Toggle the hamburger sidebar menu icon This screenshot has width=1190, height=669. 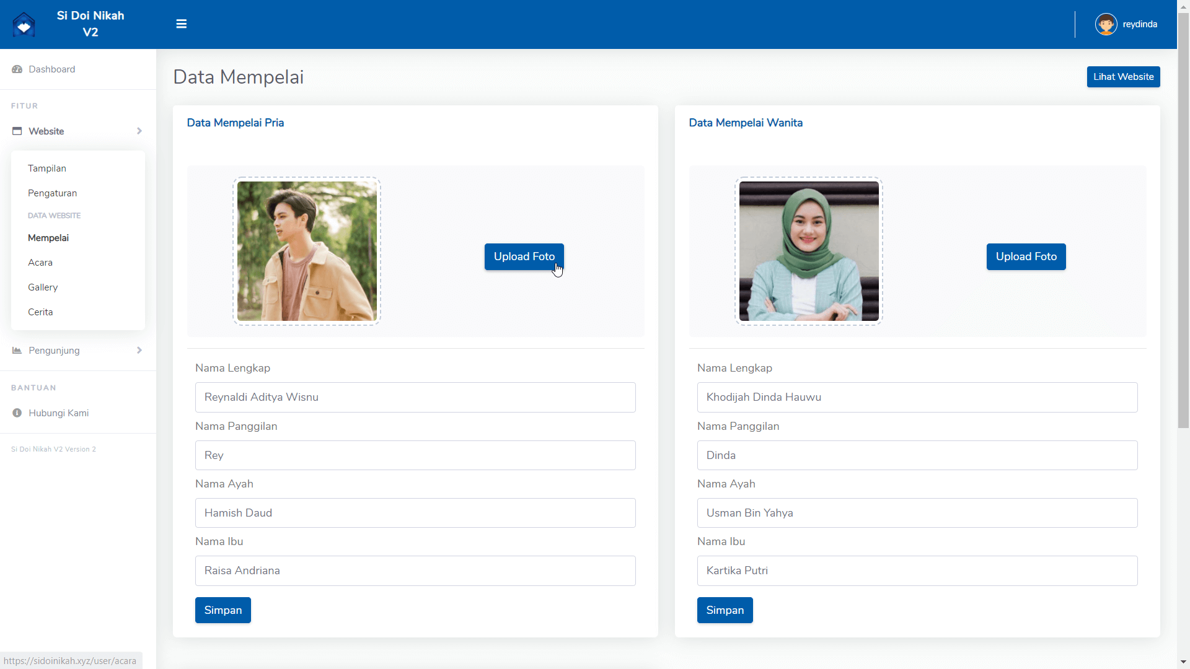(181, 24)
